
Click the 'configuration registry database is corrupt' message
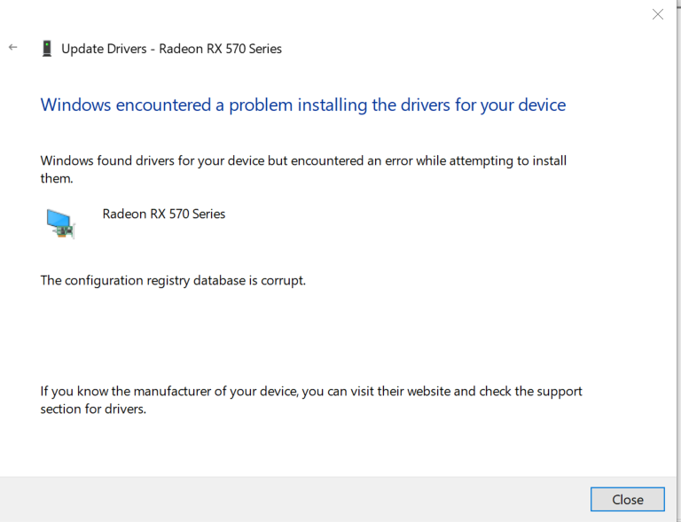click(173, 280)
